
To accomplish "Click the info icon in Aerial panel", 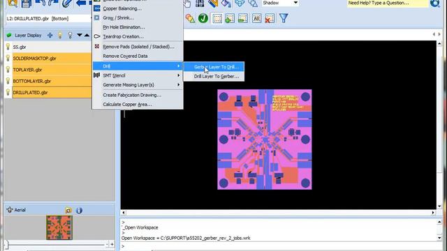I will click(x=79, y=211).
